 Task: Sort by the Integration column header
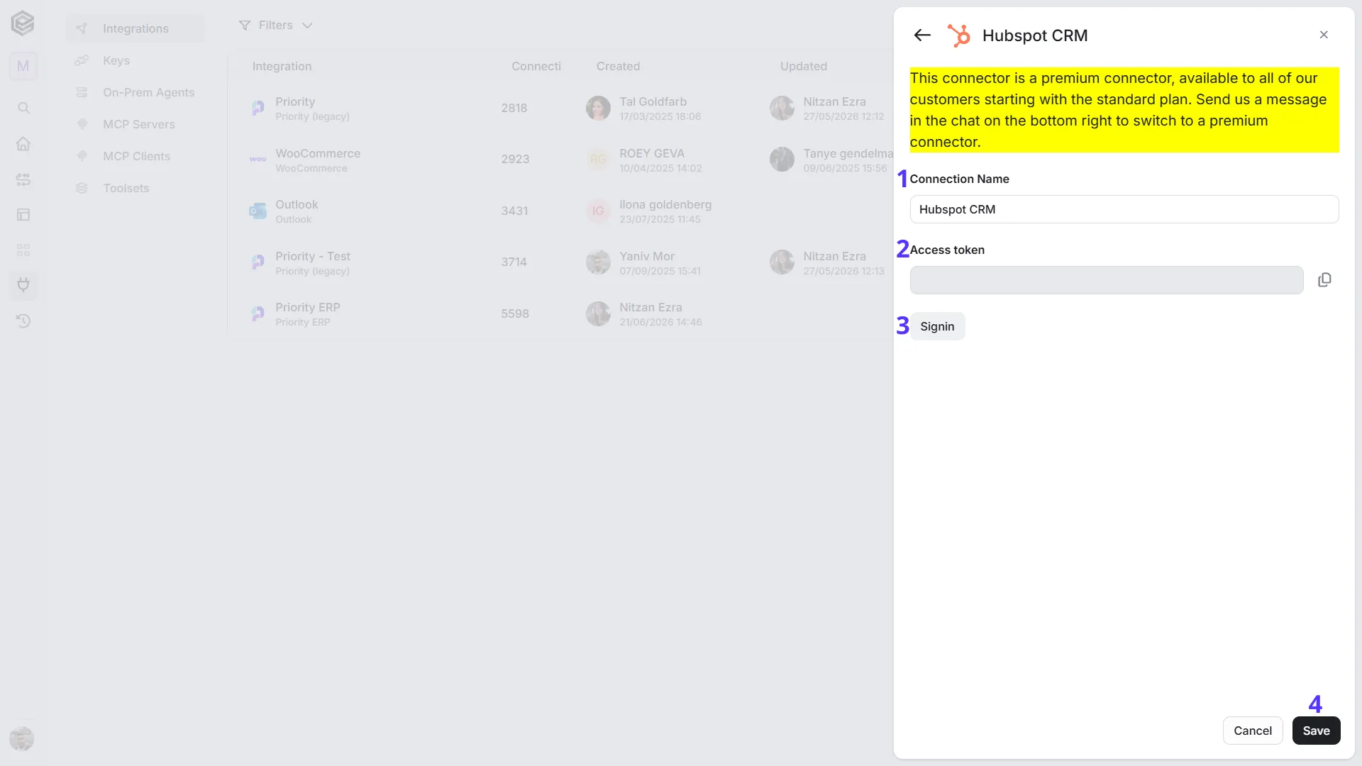coord(282,66)
